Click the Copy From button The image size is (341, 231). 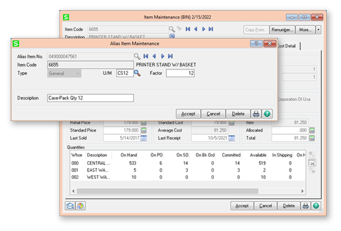tap(256, 30)
